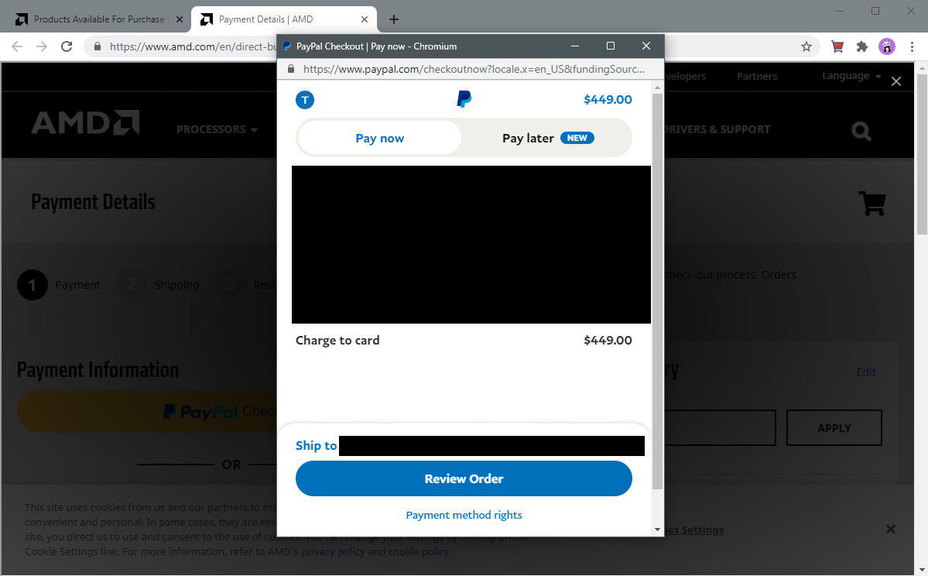The width and height of the screenshot is (928, 576).
Task: Click the PayPal account avatar T
Action: pyautogui.click(x=305, y=100)
